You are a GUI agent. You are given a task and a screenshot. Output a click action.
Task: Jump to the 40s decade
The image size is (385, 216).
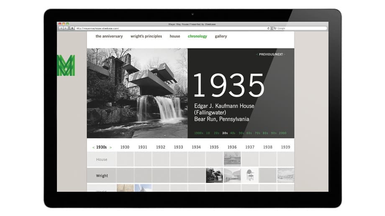click(x=233, y=133)
